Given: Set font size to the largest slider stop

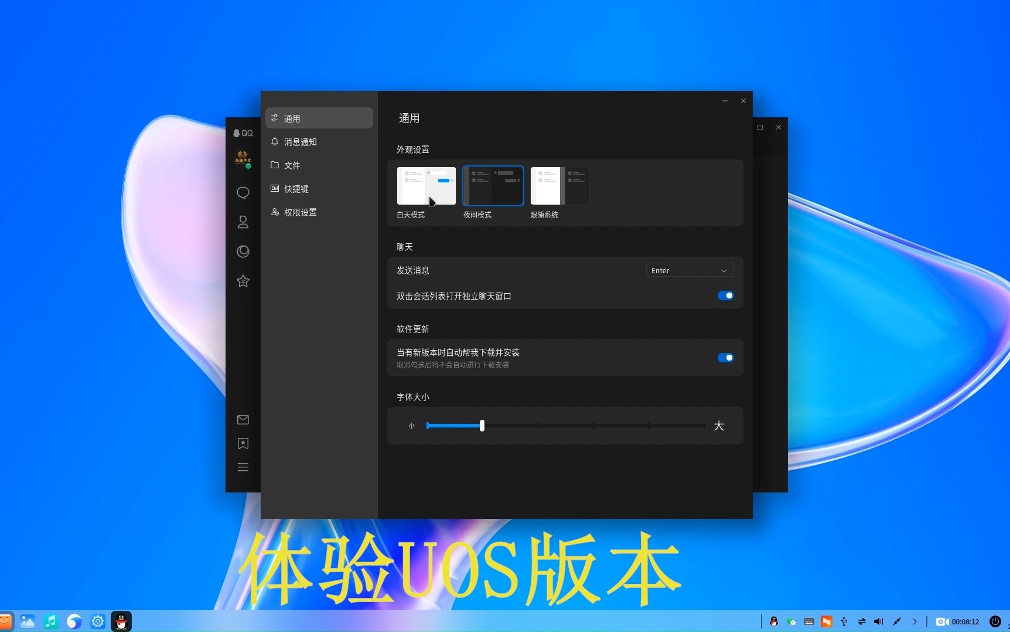Looking at the screenshot, I should point(704,426).
